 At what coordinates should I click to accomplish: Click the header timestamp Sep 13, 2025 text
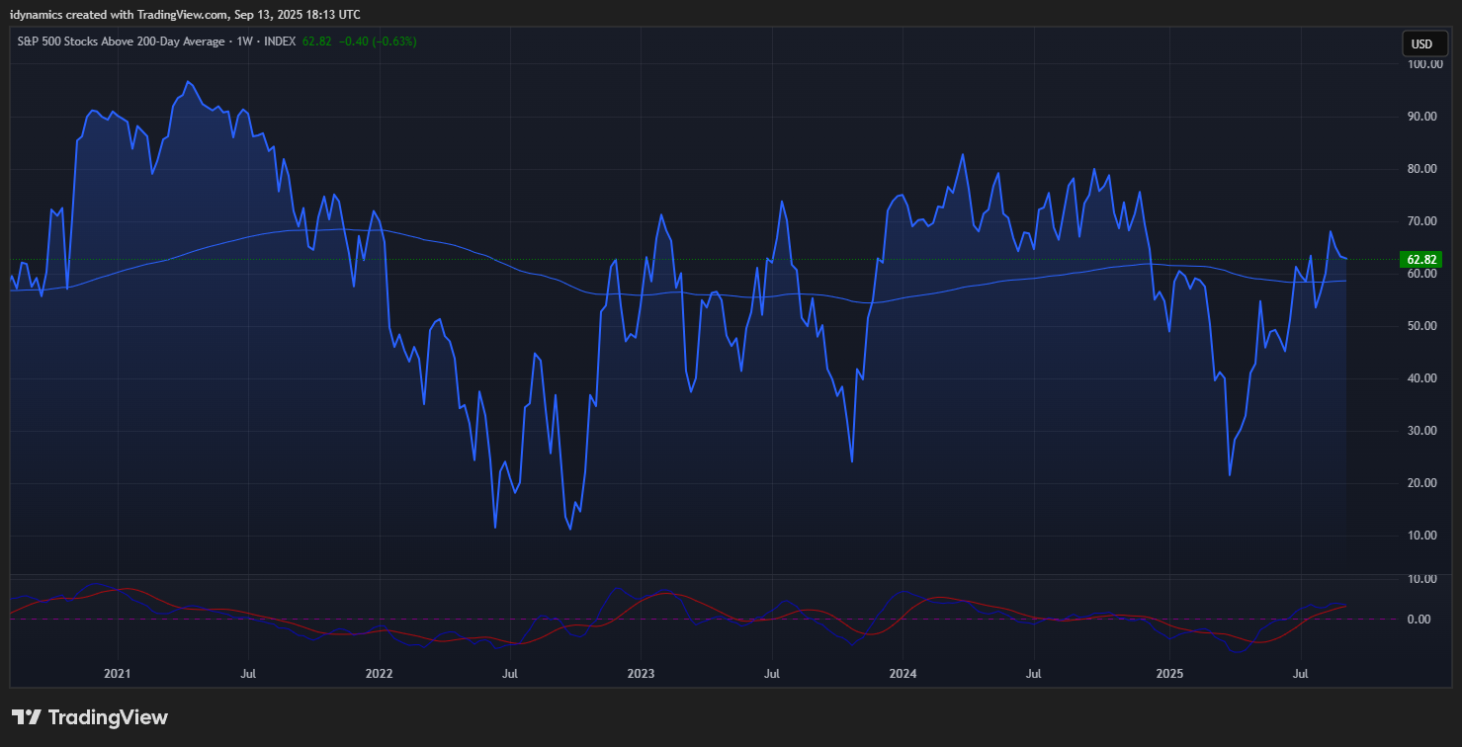click(279, 14)
